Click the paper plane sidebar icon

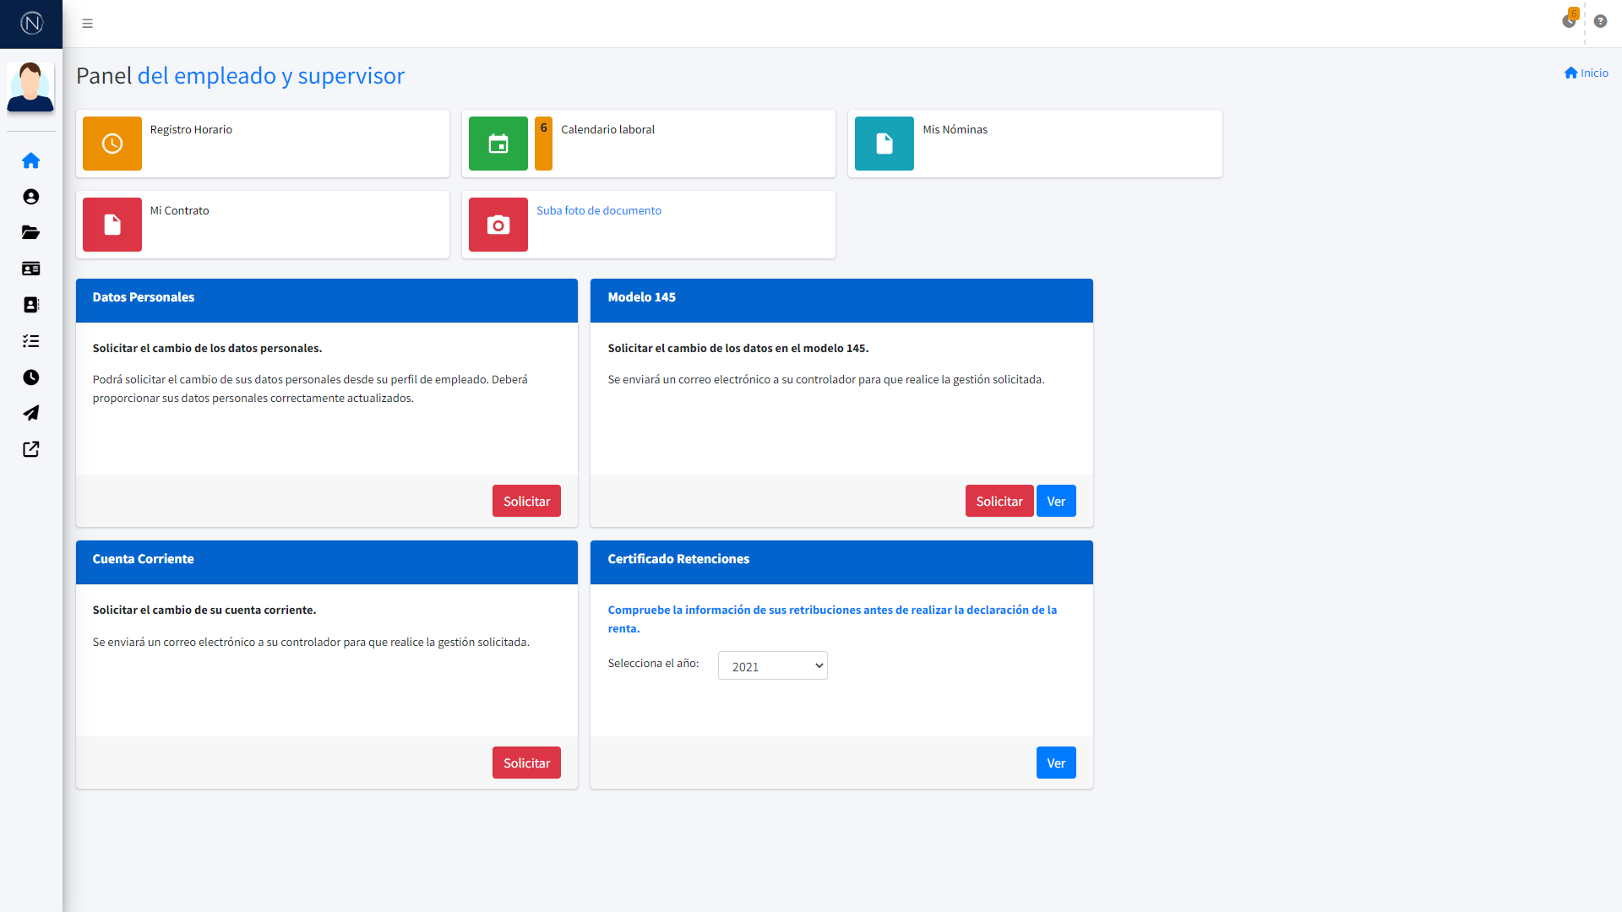tap(31, 413)
